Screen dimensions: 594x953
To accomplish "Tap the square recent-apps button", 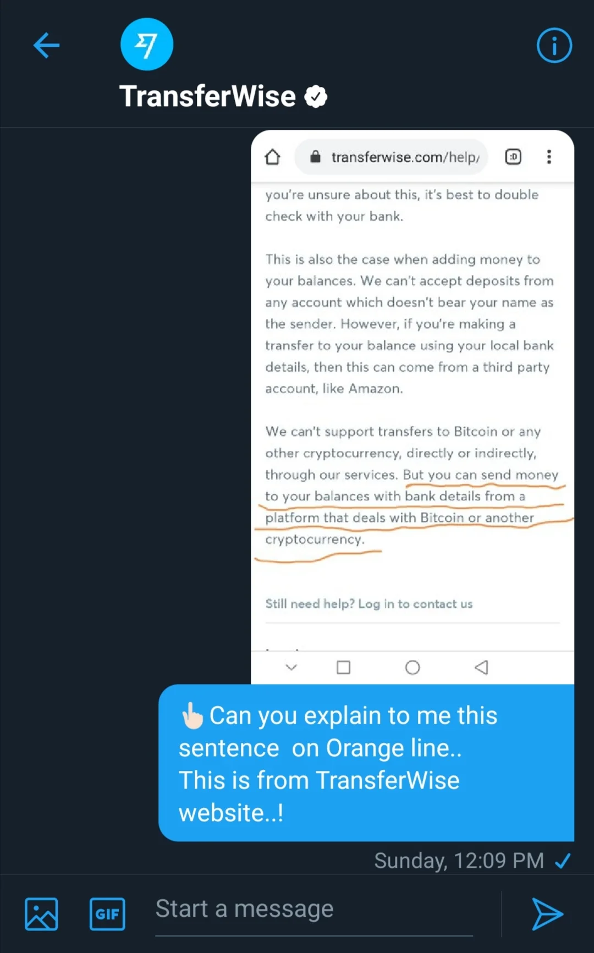I will tap(344, 668).
